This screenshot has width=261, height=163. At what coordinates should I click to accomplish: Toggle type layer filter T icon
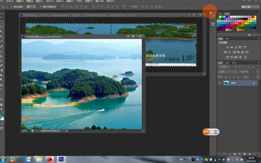pyautogui.click(x=244, y=67)
